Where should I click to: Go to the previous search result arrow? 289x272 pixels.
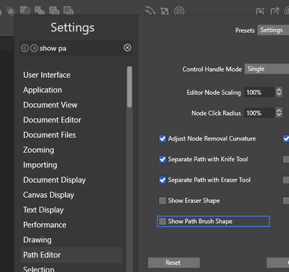coord(25,48)
